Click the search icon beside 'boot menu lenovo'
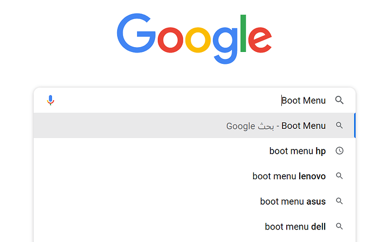The height and width of the screenshot is (242, 374). (339, 176)
